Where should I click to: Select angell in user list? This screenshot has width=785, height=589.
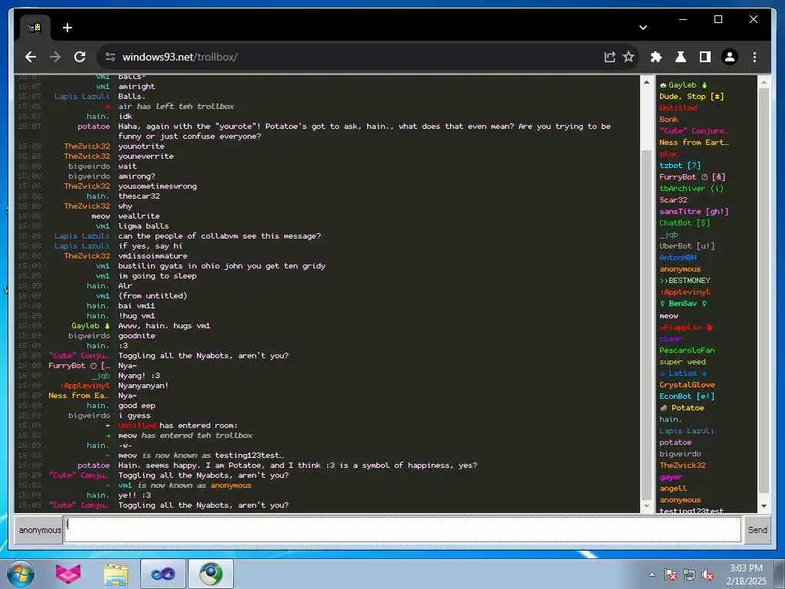point(673,489)
